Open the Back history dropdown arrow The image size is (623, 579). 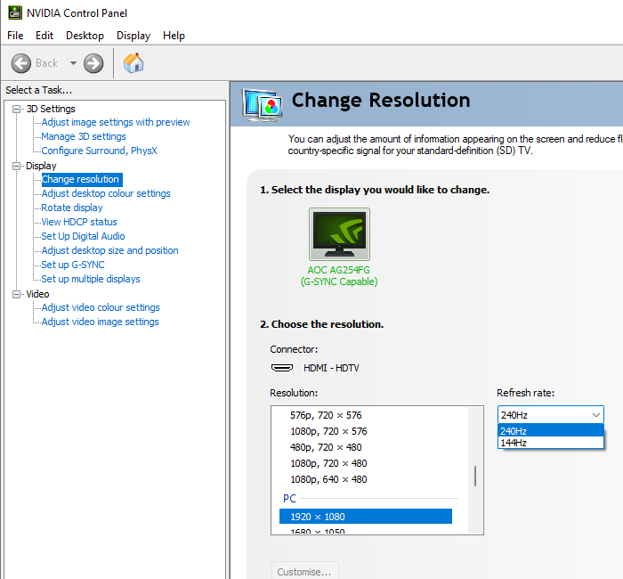tap(73, 63)
